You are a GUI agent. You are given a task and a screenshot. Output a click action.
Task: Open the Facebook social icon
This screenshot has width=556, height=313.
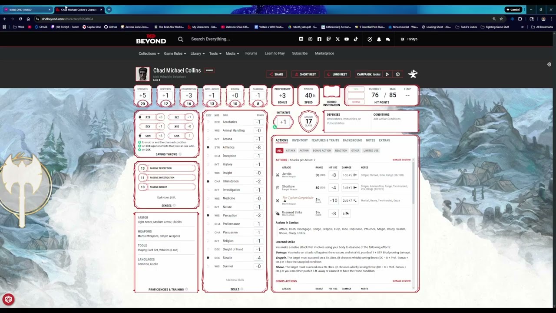319,39
